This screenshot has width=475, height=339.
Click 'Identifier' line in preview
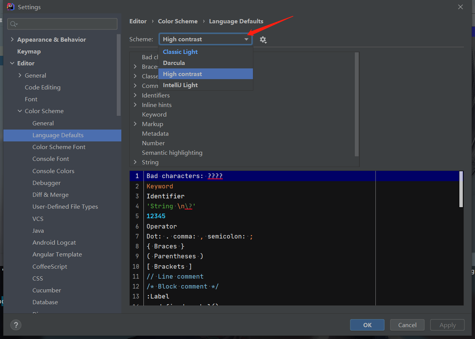coord(166,196)
